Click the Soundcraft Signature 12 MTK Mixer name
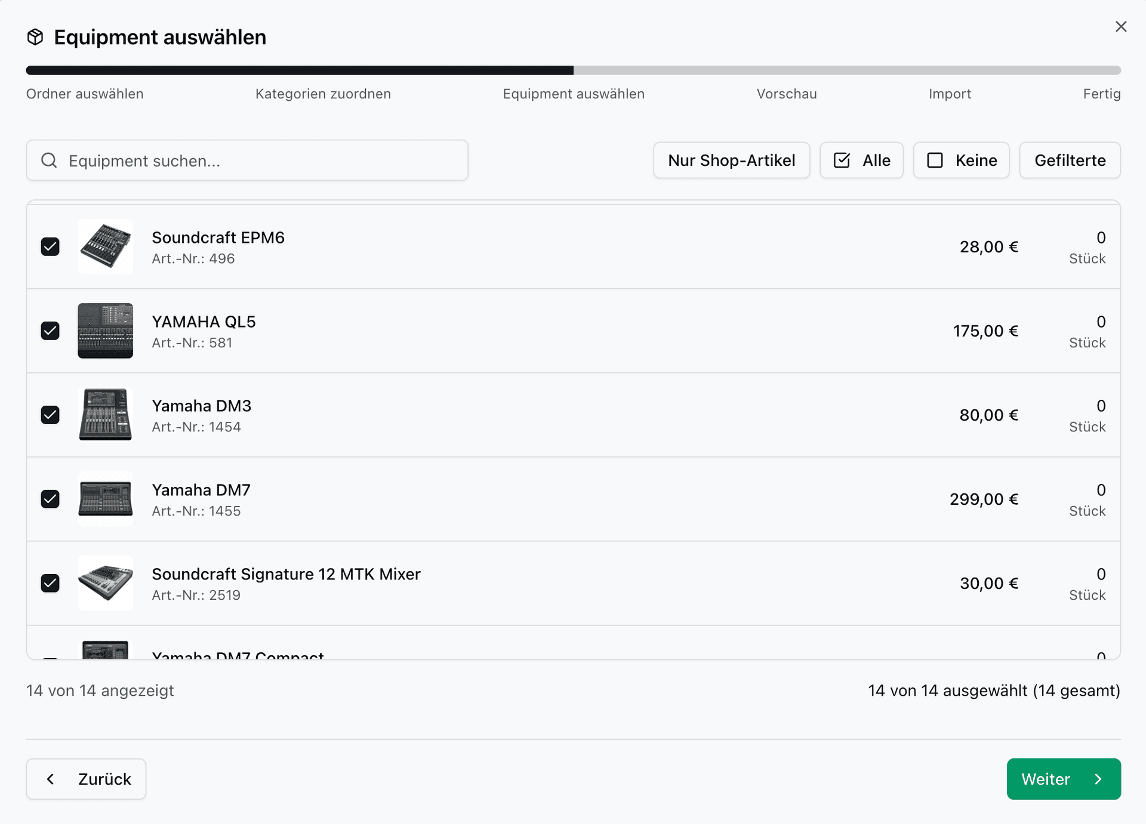1146x824 pixels. (x=286, y=574)
